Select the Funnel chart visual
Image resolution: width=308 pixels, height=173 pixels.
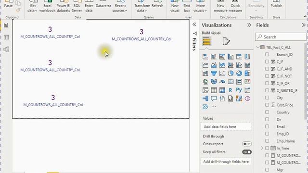[214, 74]
